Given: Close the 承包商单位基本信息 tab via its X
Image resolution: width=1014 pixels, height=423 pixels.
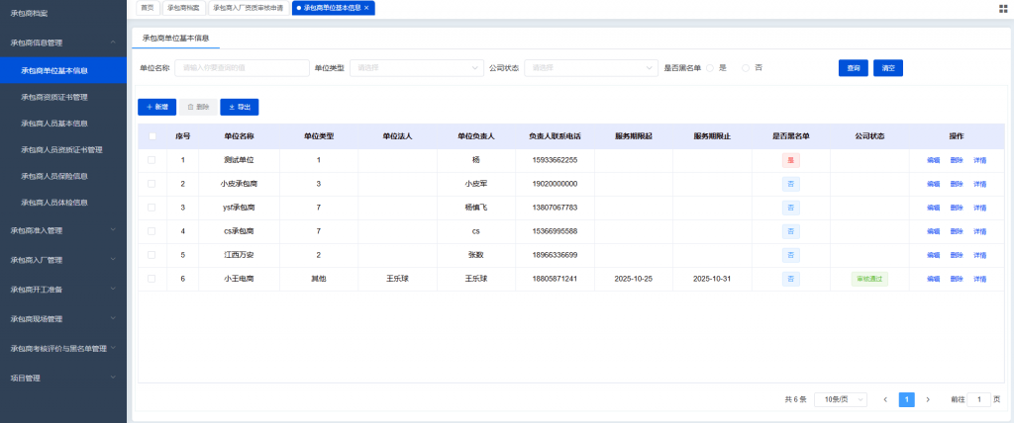Looking at the screenshot, I should pyautogui.click(x=367, y=8).
